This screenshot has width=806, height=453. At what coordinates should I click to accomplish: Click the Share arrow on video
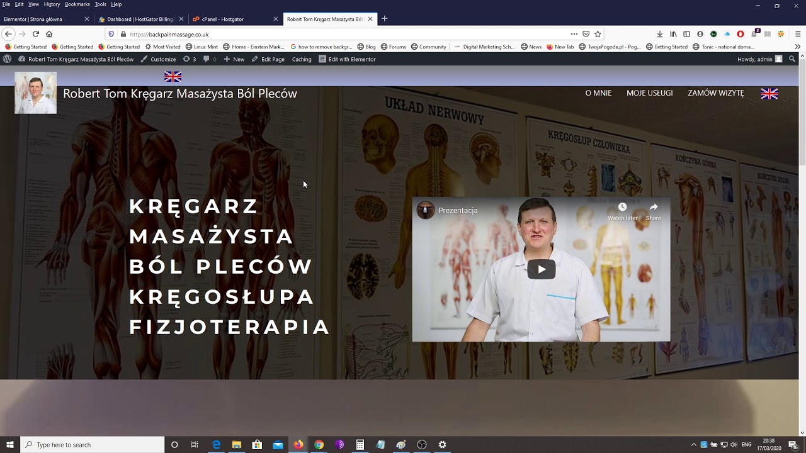pos(653,208)
